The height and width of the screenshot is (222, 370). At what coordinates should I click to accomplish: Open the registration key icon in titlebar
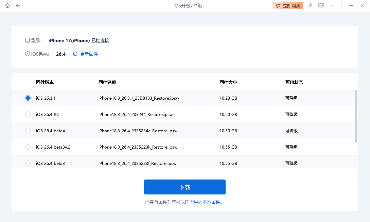[x=310, y=5]
